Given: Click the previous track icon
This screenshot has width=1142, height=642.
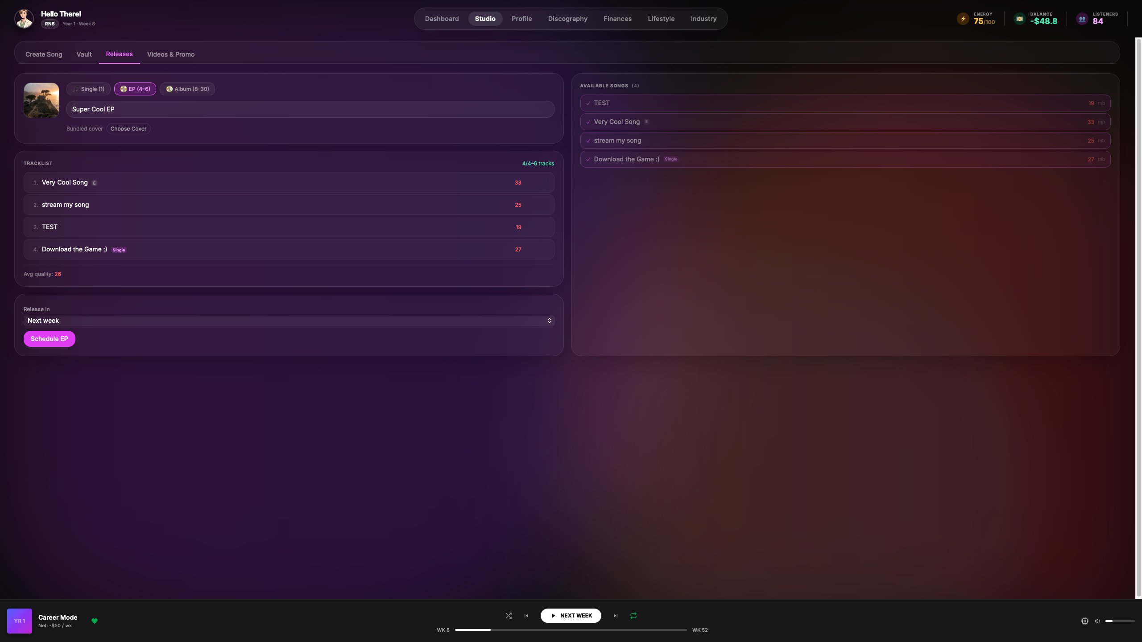Looking at the screenshot, I should tap(526, 616).
